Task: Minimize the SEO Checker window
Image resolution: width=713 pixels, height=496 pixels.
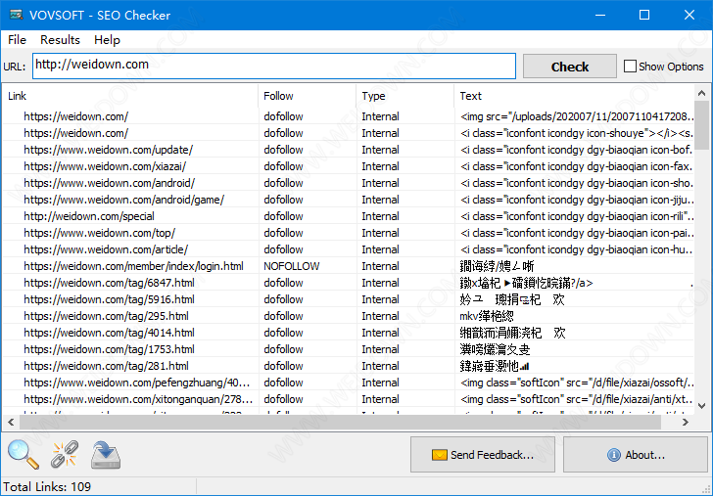Action: click(600, 15)
